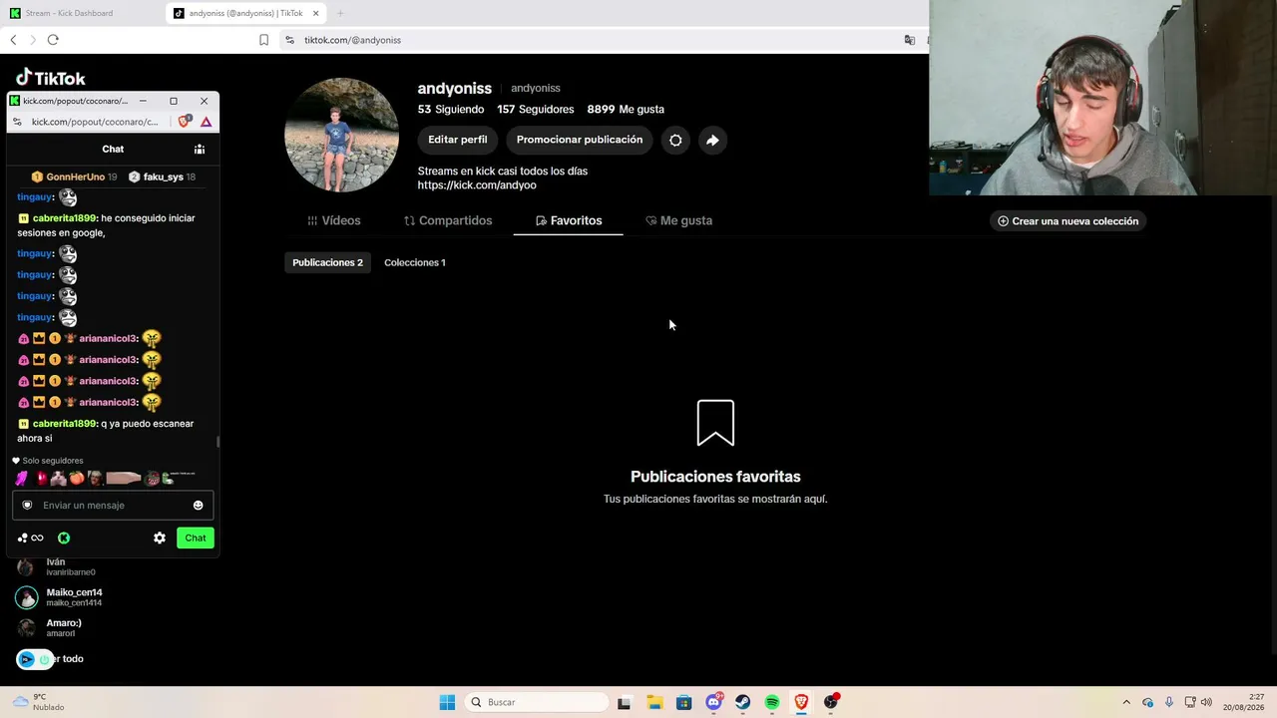
Task: Click Editar perfil button
Action: (458, 140)
